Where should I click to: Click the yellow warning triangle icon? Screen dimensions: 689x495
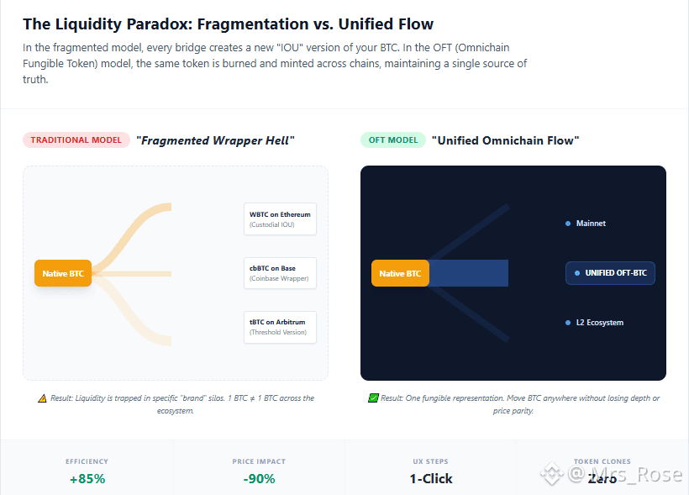[x=43, y=398]
